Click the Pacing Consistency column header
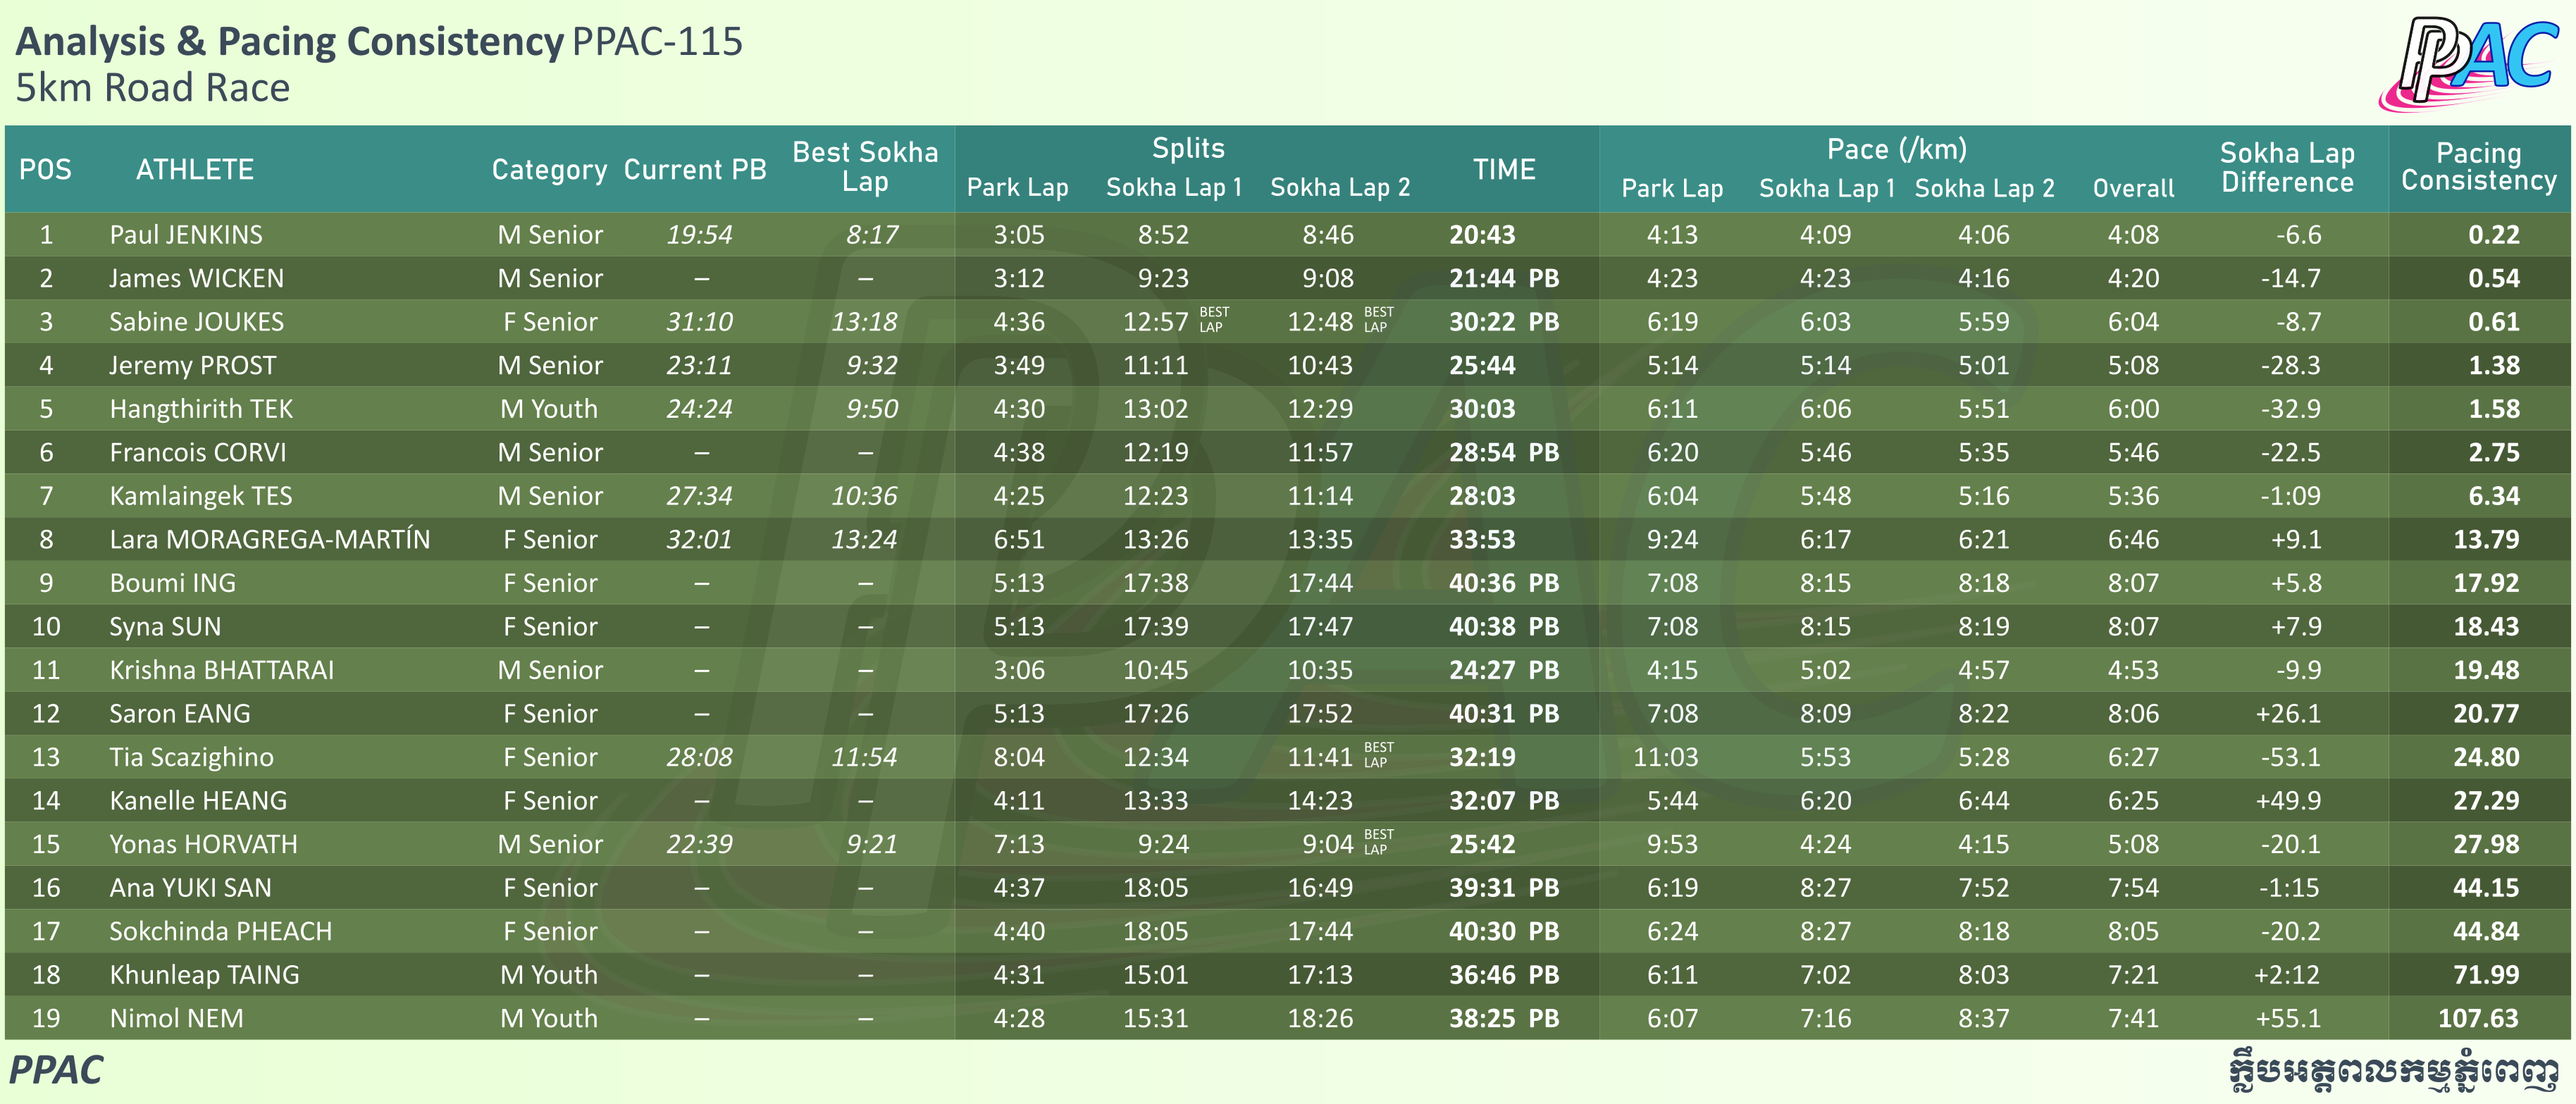This screenshot has width=2576, height=1104. 2478,167
